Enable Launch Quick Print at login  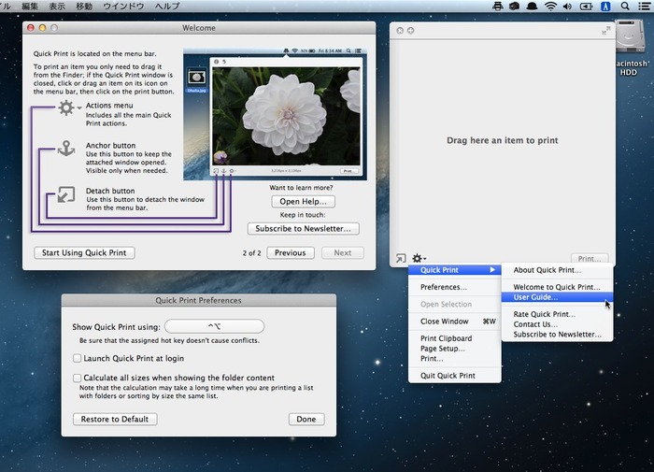pyautogui.click(x=77, y=358)
